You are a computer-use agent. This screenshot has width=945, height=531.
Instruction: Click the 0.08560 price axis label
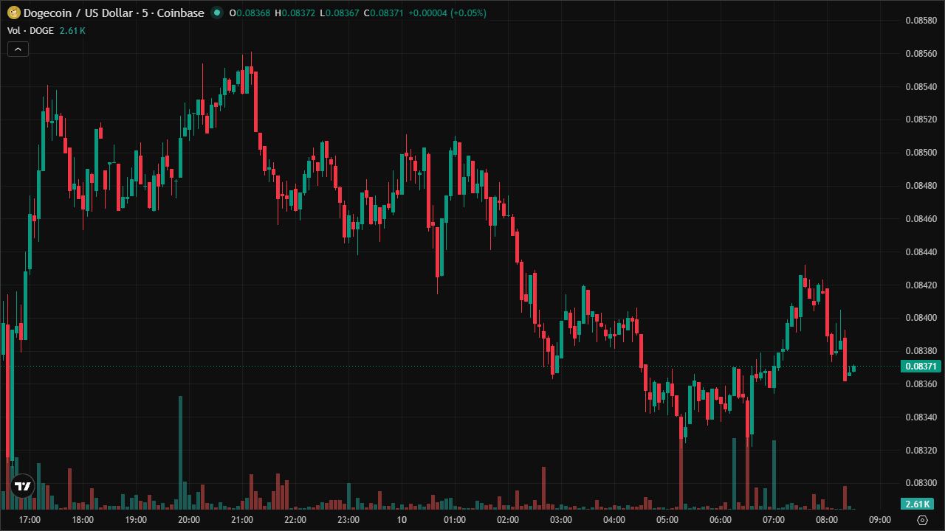(x=921, y=53)
